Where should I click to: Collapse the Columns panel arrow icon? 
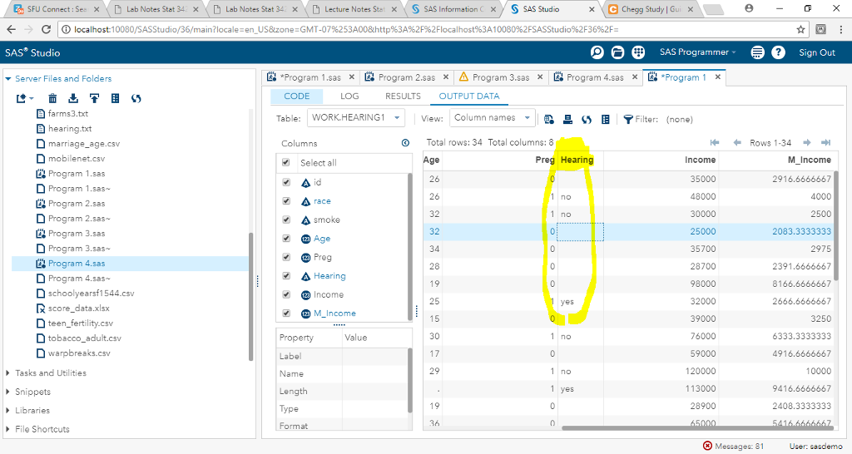(x=405, y=143)
